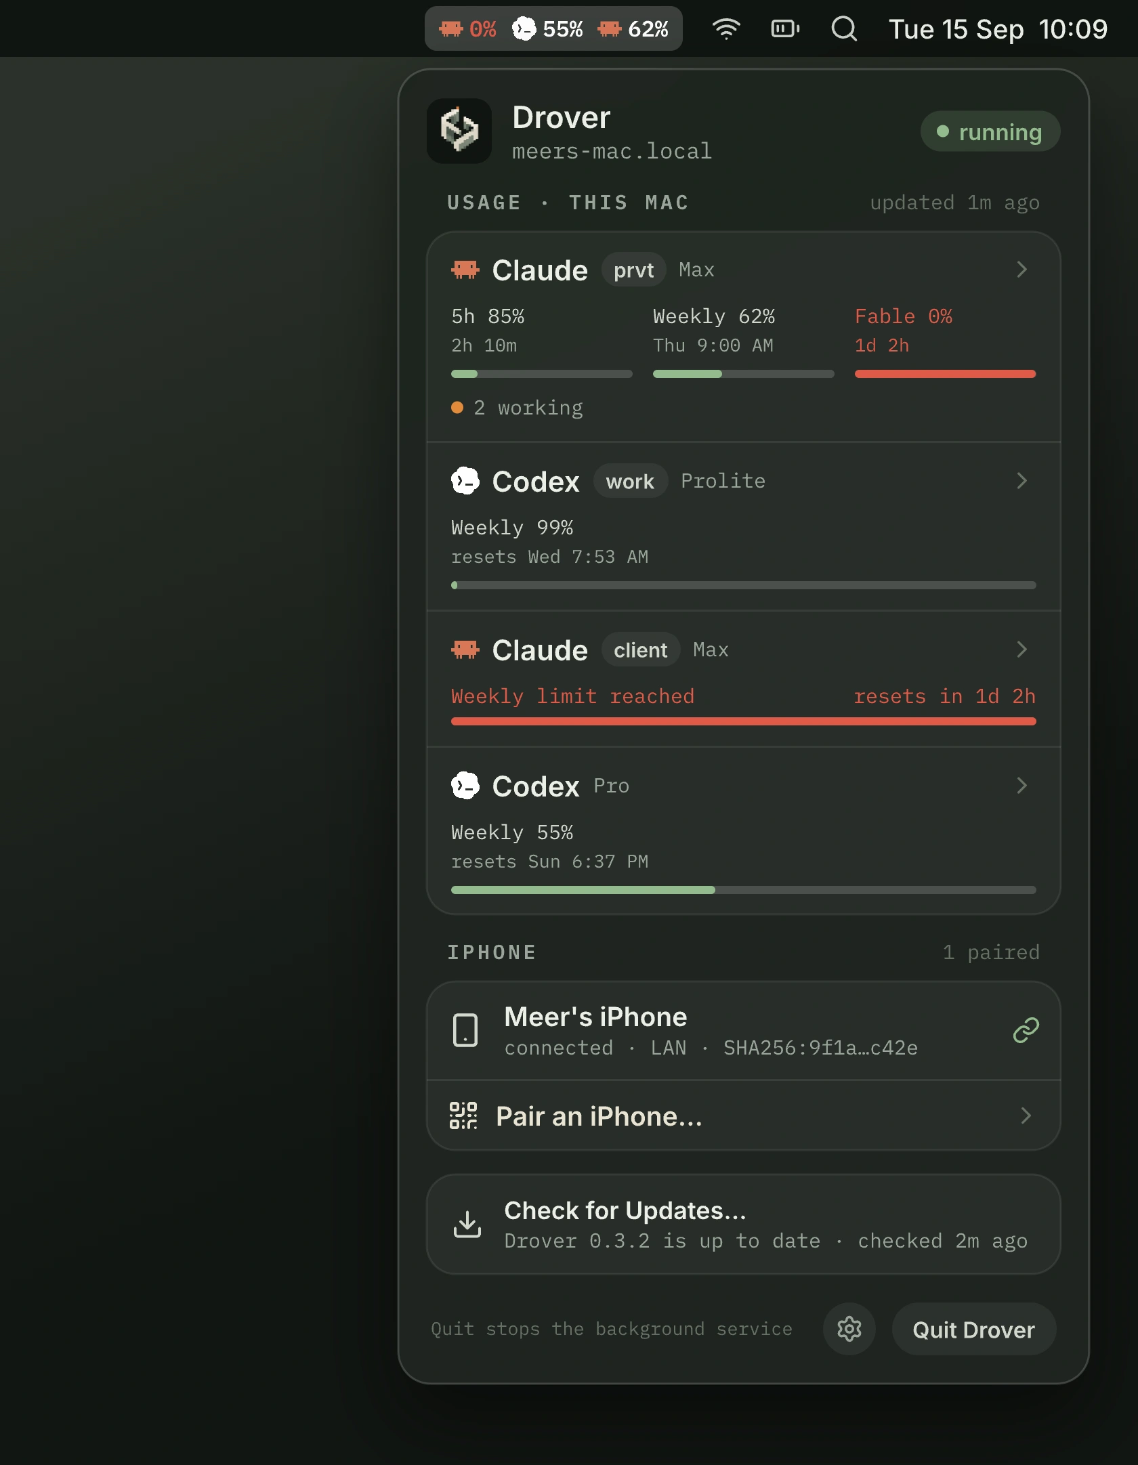This screenshot has height=1465, width=1138.
Task: Click the 5h 85% label
Action: coord(488,316)
